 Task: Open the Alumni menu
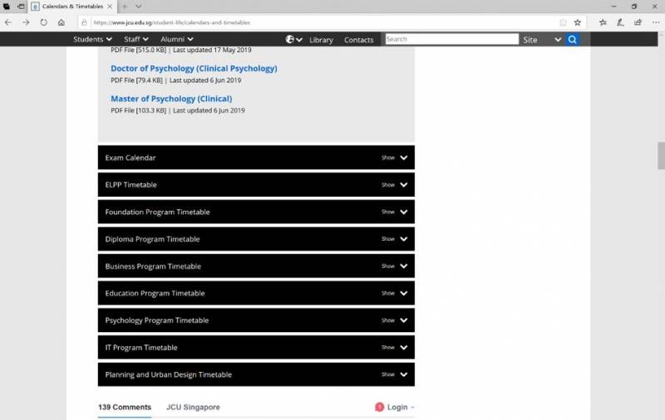point(176,39)
